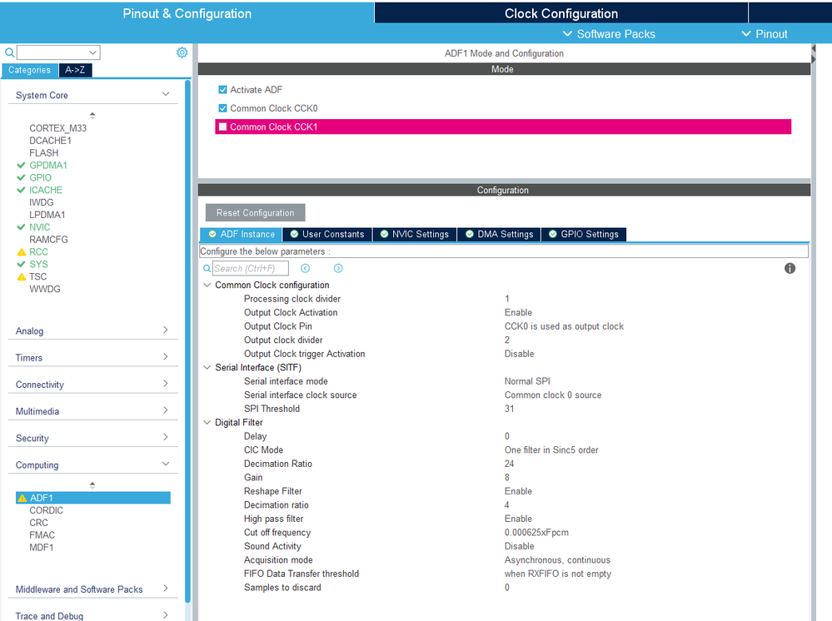
Task: Click the warning icon next to TSC
Action: (22, 277)
